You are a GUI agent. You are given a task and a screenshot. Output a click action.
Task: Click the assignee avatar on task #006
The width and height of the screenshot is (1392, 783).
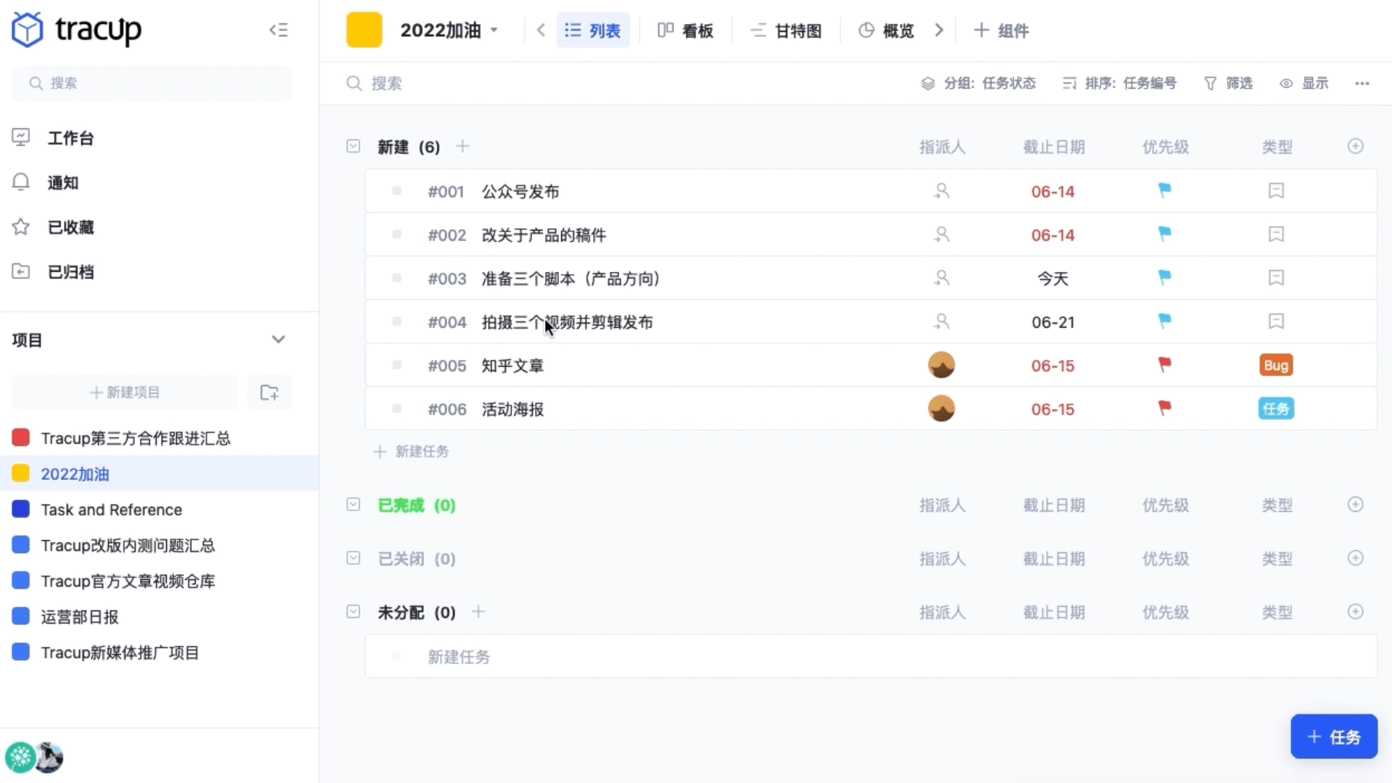pos(942,408)
